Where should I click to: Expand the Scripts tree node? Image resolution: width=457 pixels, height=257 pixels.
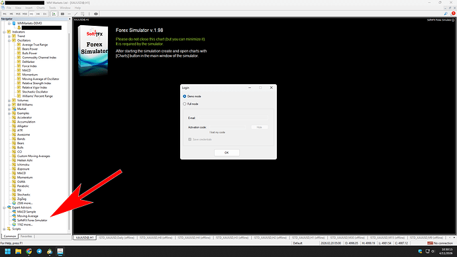(x=4, y=229)
